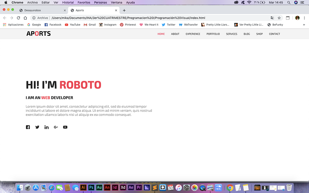Viewport: 309px width, 193px height.
Task: Open the Trash in the dock
Action: [289, 187]
